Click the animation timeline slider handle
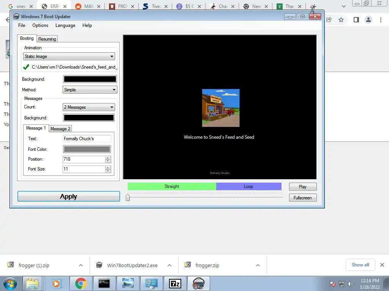Screen dimensions: 389x291 point(128,197)
